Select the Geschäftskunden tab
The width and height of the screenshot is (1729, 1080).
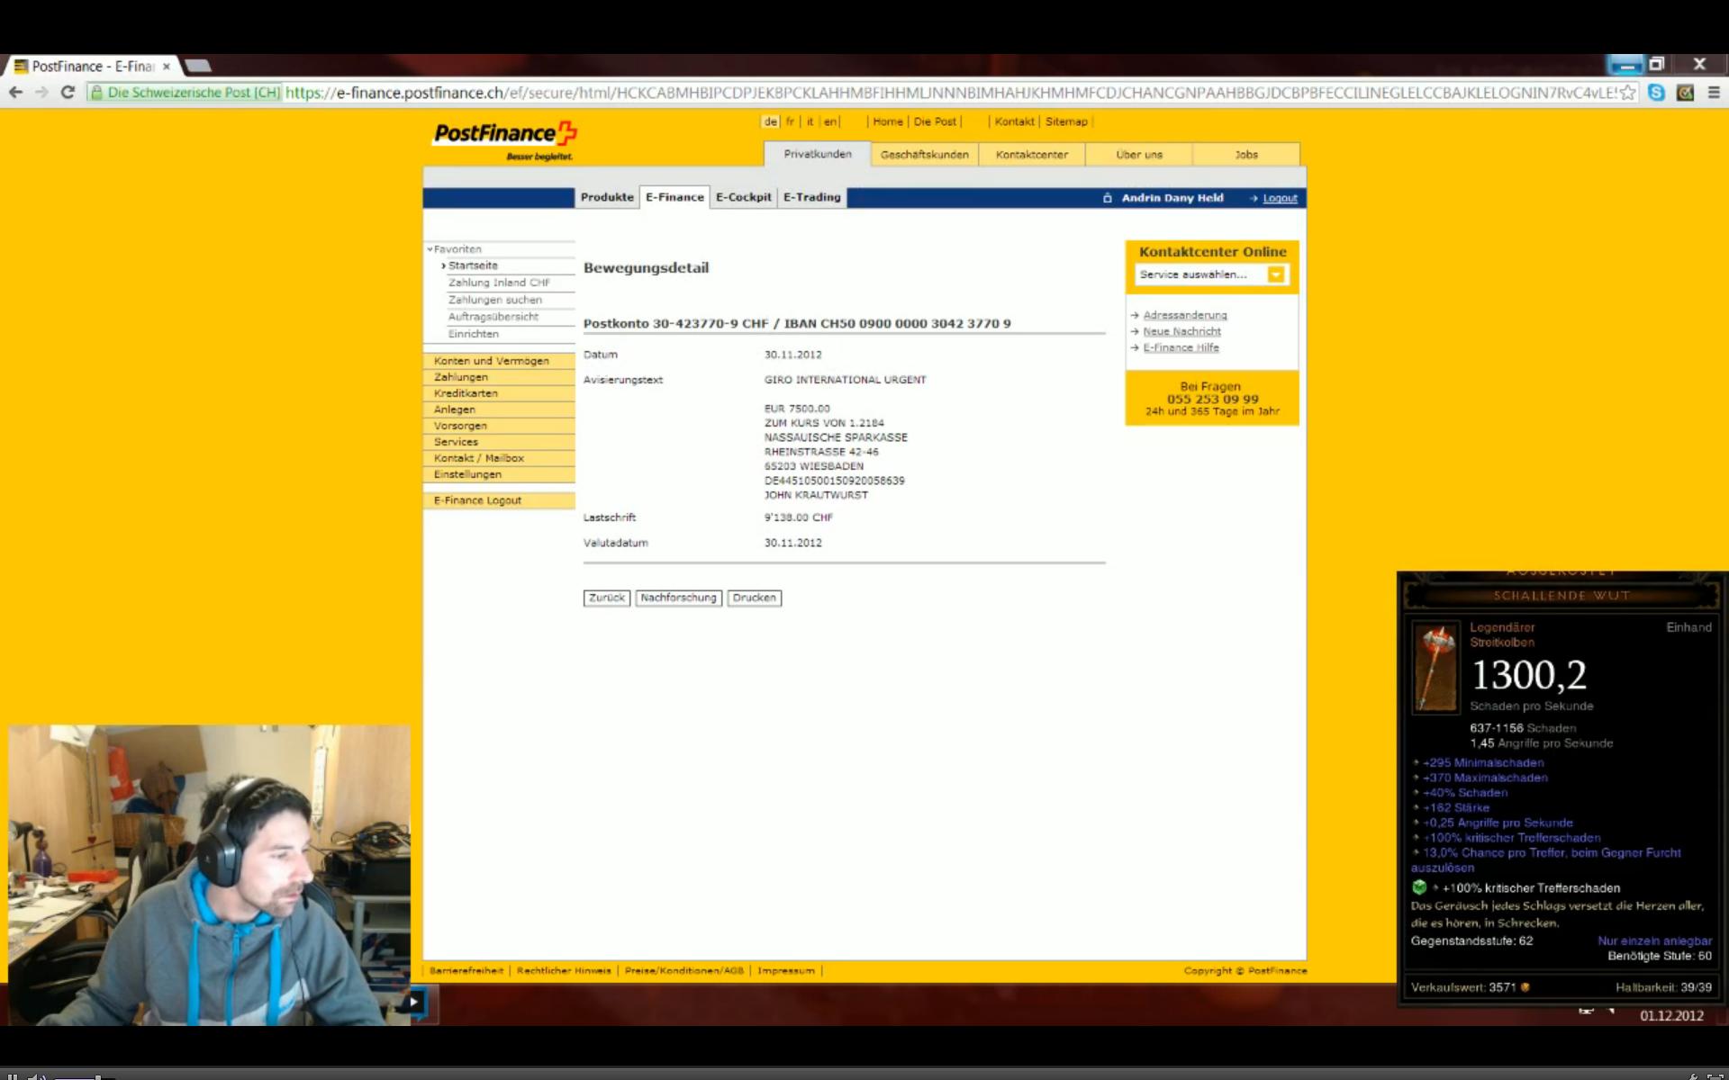(925, 155)
